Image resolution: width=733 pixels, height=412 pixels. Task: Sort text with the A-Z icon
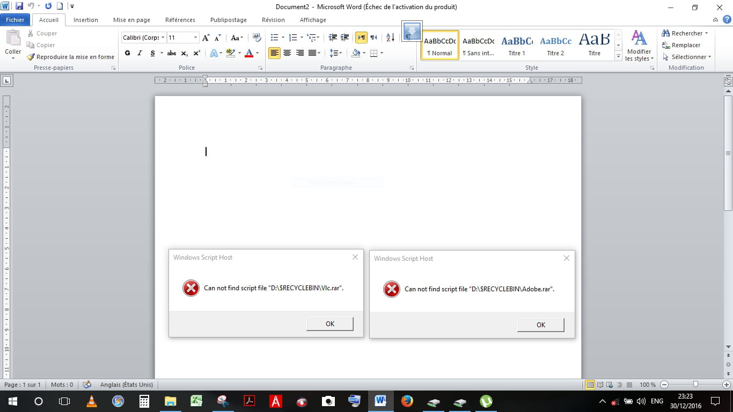[390, 38]
